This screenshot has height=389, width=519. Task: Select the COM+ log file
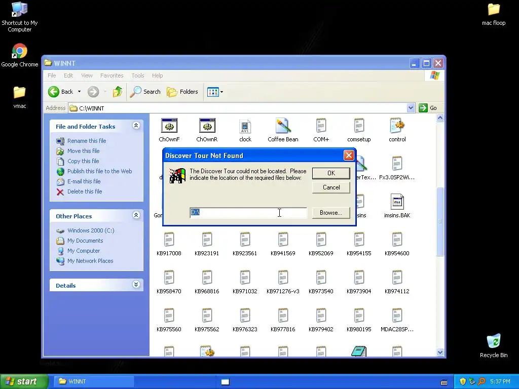point(321,126)
